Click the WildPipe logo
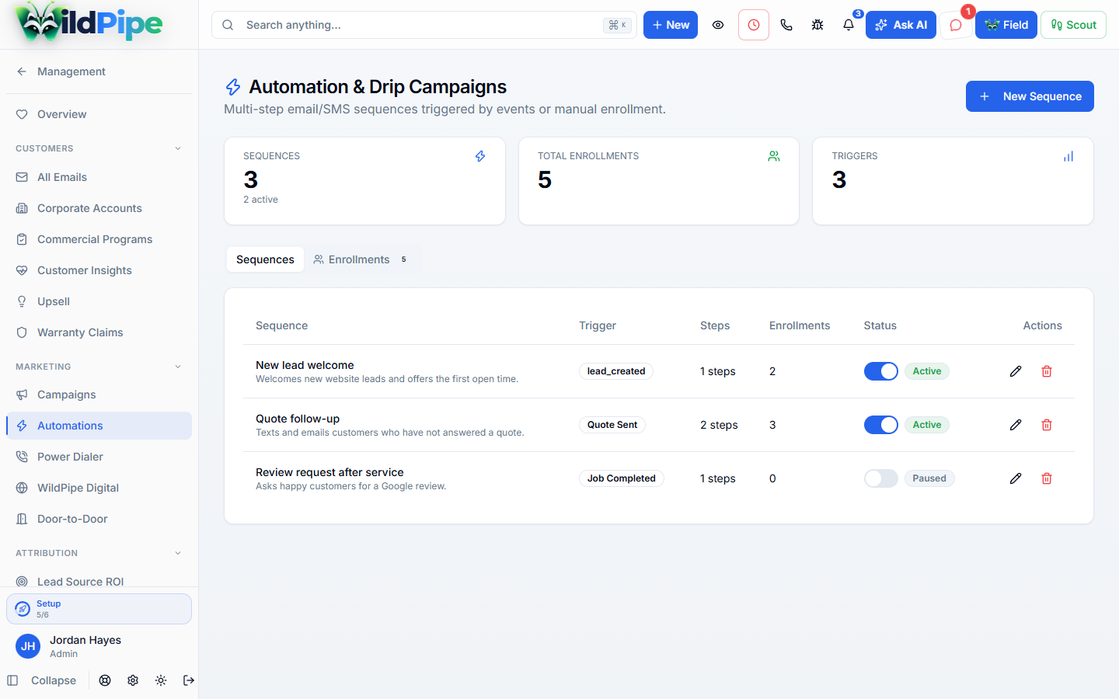The image size is (1119, 699). pos(89,23)
